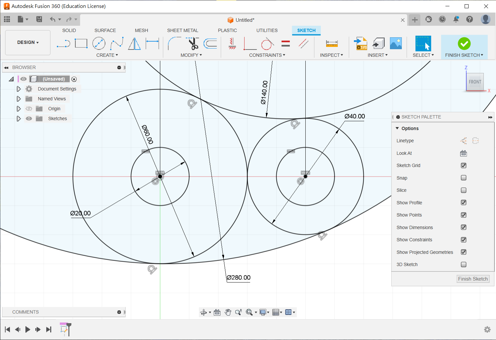This screenshot has width=496, height=340.
Task: Open the CONSTRAINTS dropdown menu
Action: point(267,55)
